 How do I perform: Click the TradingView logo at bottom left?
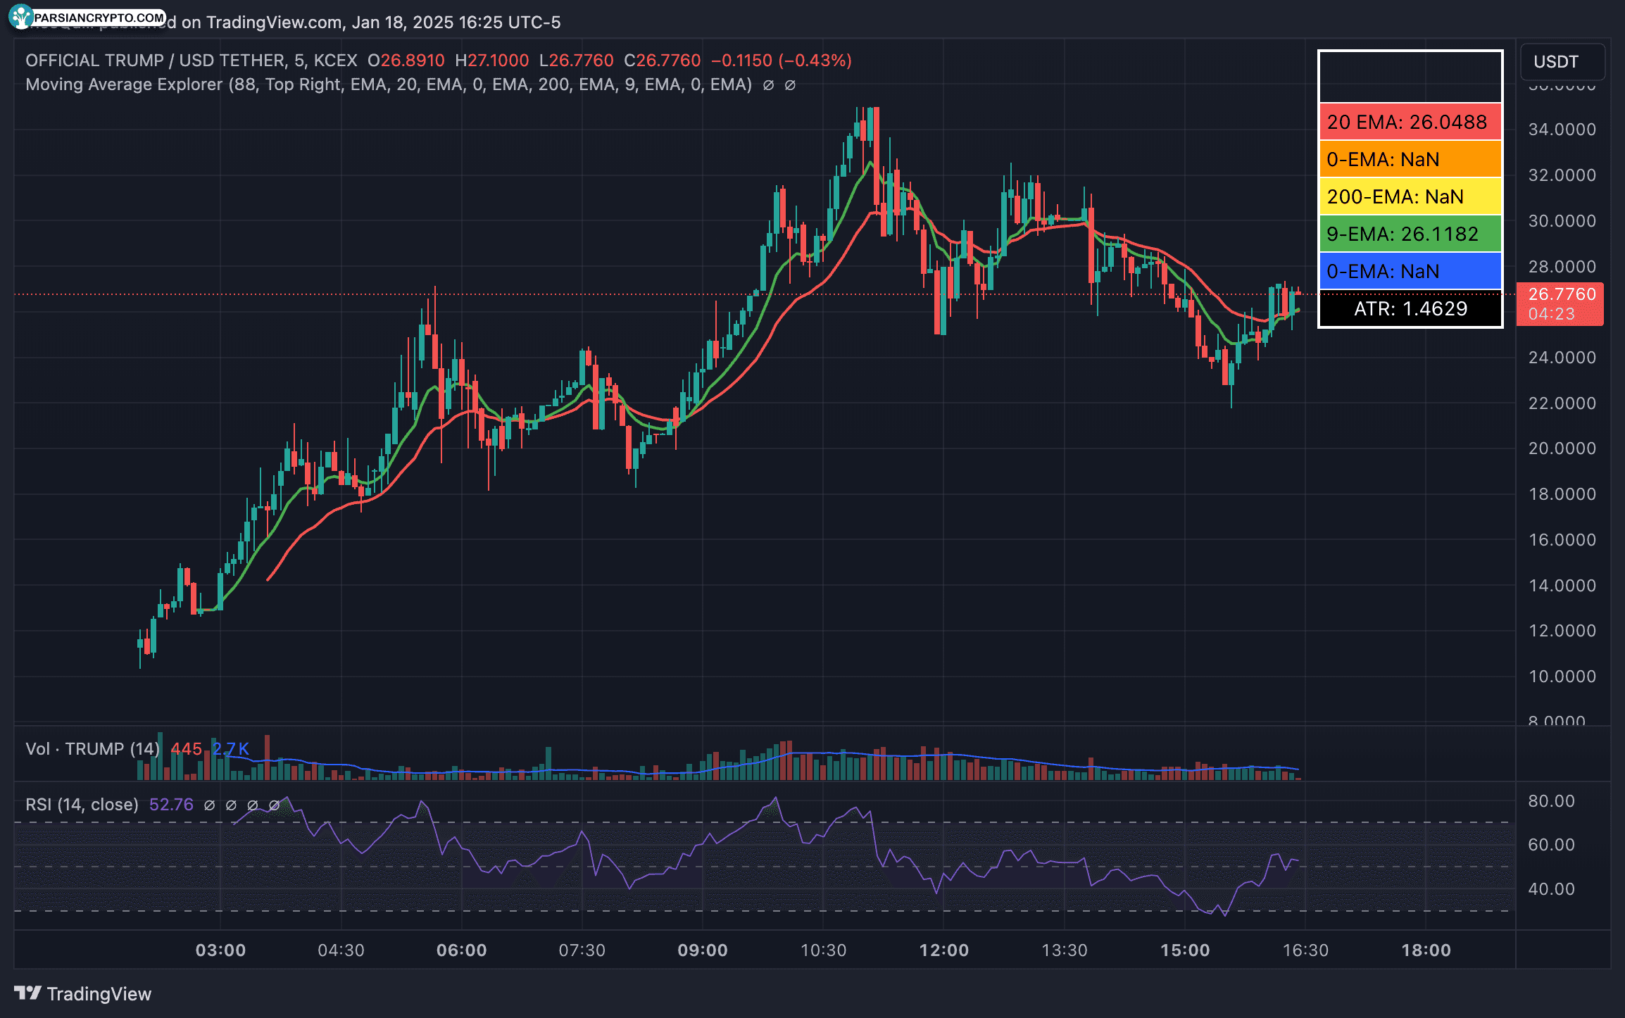click(82, 993)
